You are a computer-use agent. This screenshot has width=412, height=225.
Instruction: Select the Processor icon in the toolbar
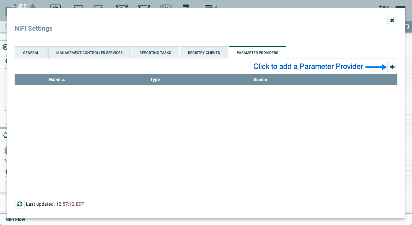(55, 5)
